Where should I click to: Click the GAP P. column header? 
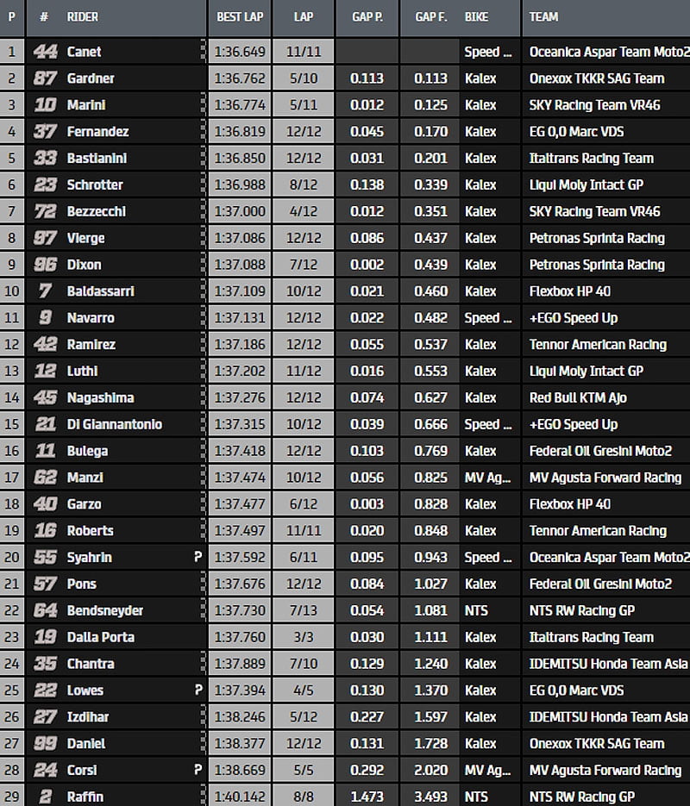[x=367, y=16]
